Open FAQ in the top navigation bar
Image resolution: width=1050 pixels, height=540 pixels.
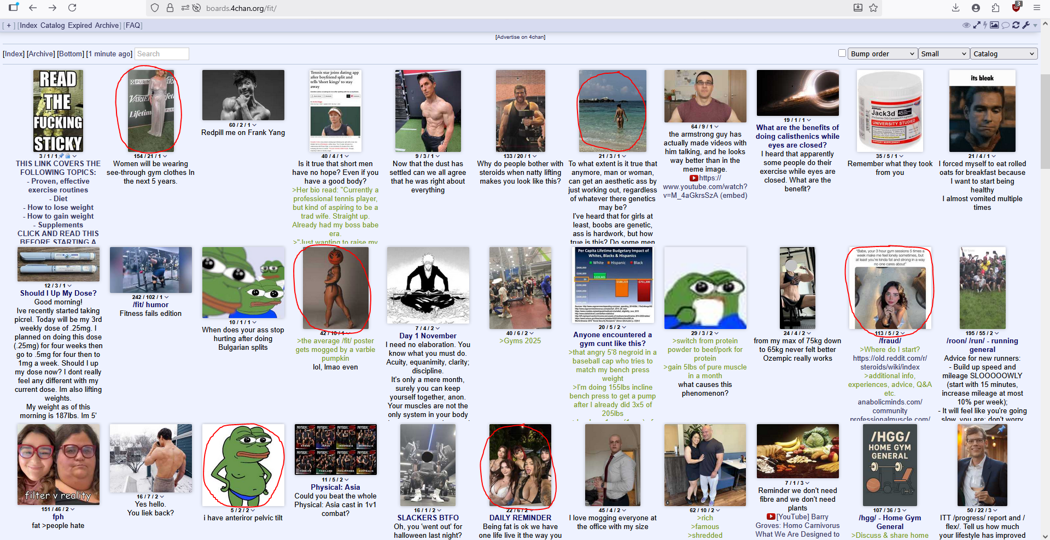[x=133, y=25]
